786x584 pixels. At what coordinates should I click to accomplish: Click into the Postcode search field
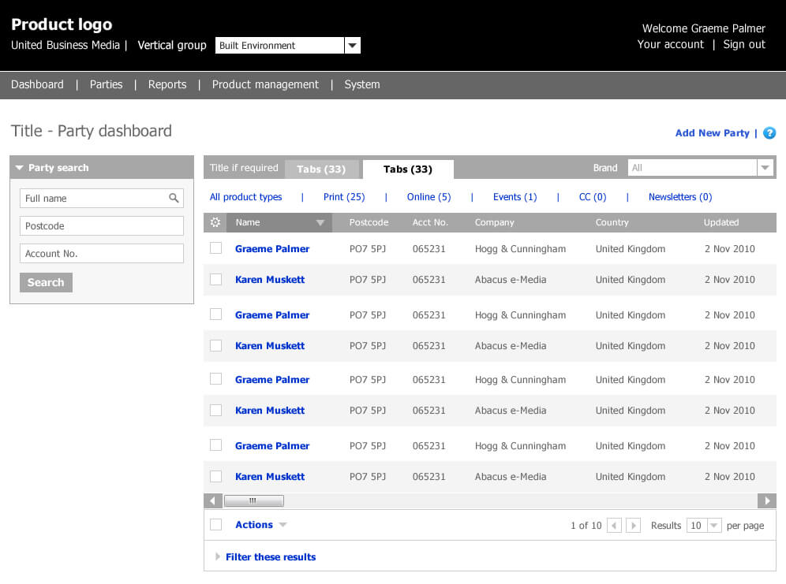coord(102,226)
